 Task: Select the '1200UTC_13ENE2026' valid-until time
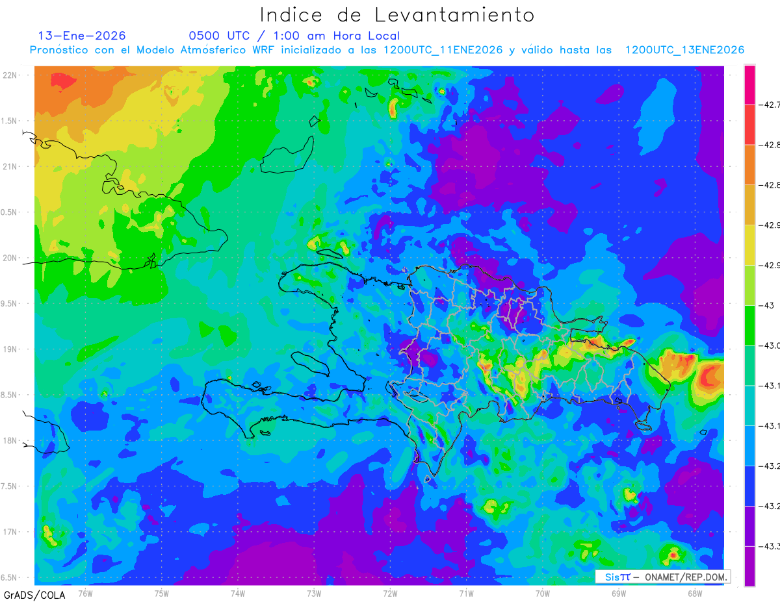tap(684, 50)
